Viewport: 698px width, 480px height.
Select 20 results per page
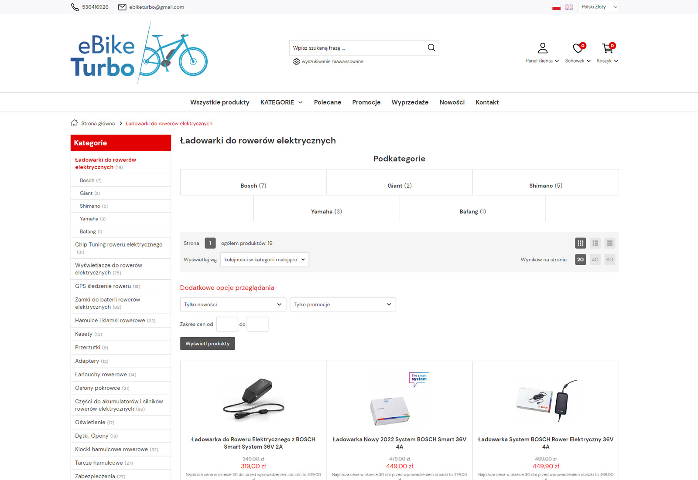580,260
